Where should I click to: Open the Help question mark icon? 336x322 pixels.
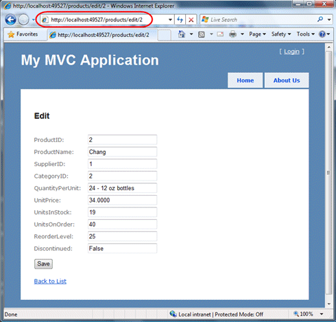tap(322, 34)
